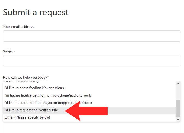184x133 pixels.
Task: Click the "Your email address" label
Action: tap(18, 27)
